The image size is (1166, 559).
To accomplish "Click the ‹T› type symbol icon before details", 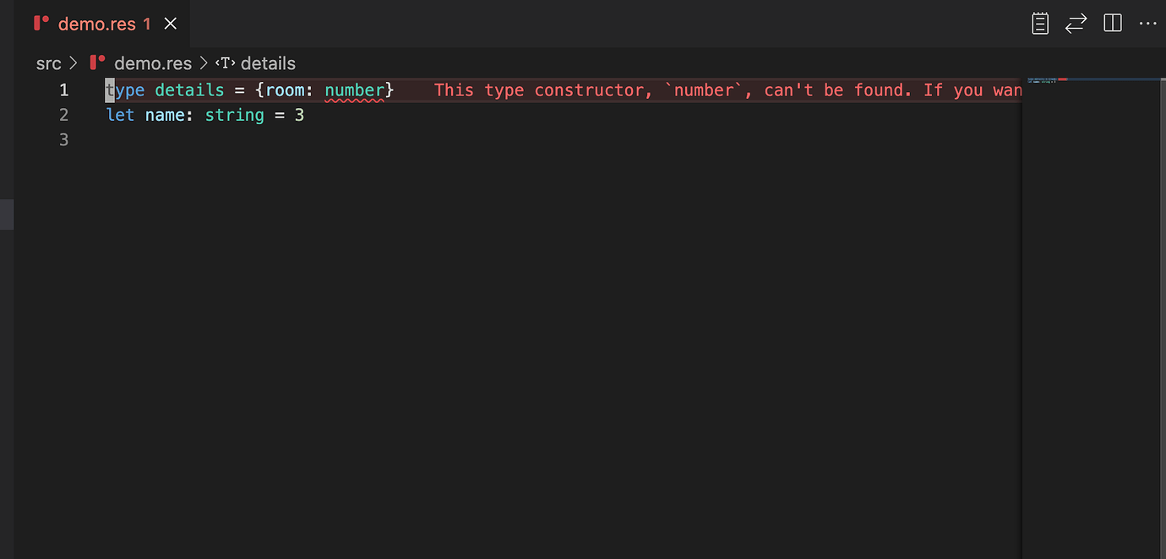I will click(x=225, y=63).
